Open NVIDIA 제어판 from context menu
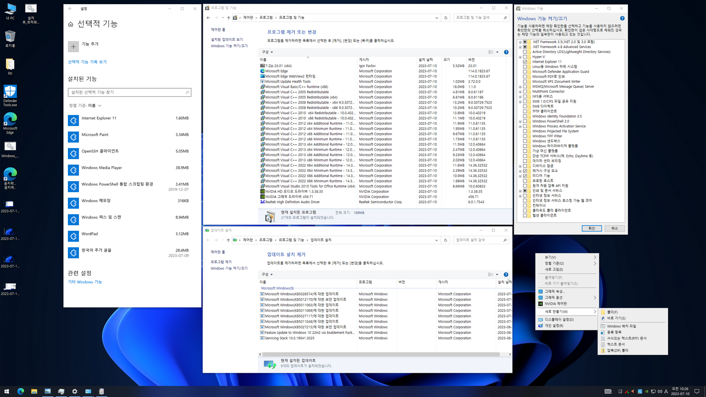Viewport: 706px width, 397px height. click(567, 304)
